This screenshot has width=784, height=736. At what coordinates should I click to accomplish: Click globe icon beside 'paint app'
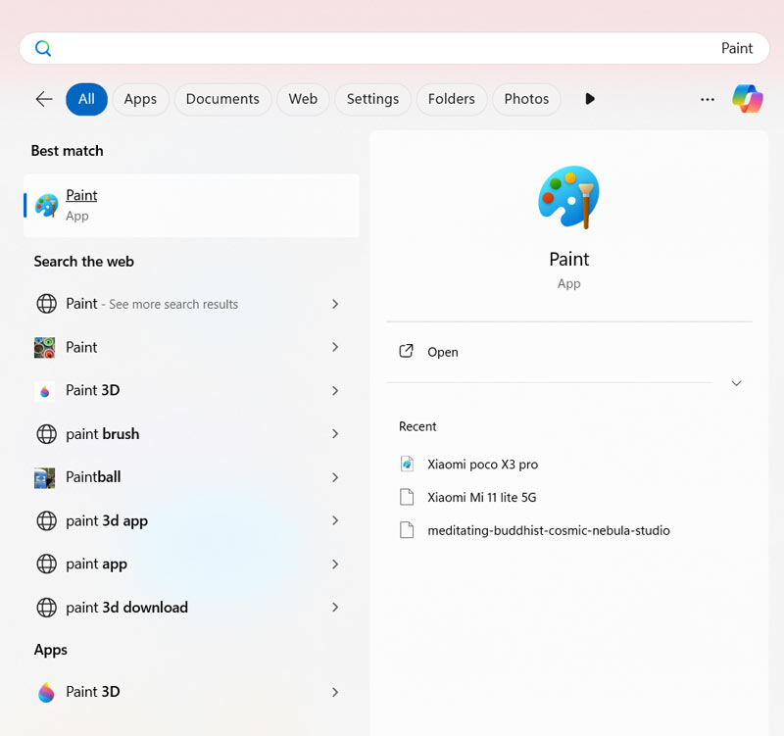pos(46,564)
